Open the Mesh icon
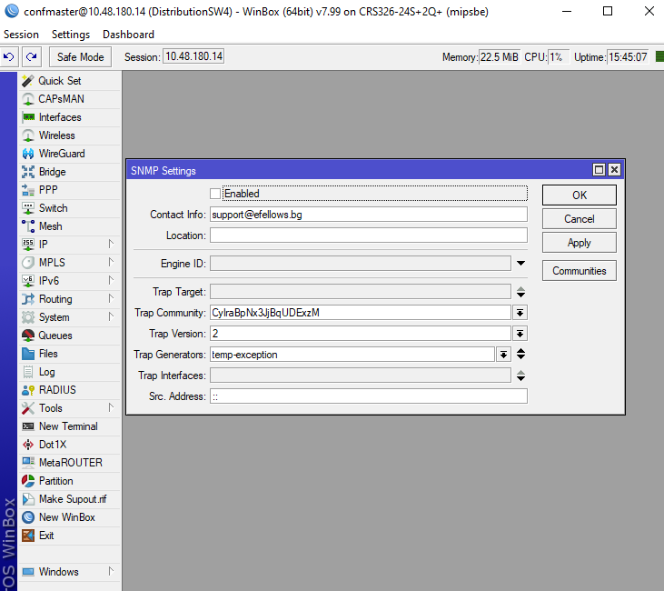This screenshot has height=591, width=664. tap(28, 226)
